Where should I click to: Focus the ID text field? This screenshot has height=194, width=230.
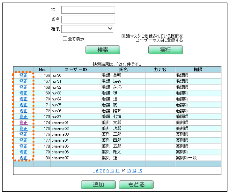tap(88, 10)
